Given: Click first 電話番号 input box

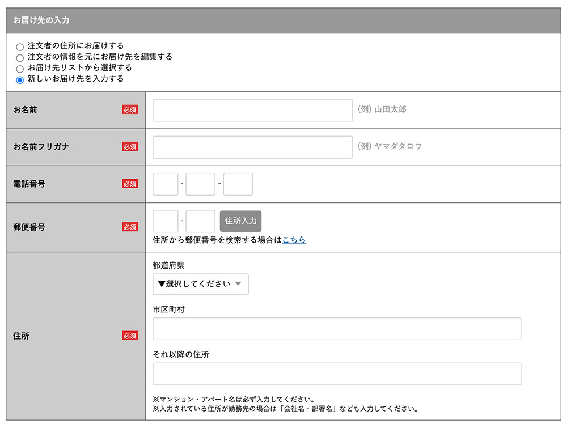Looking at the screenshot, I should [166, 184].
